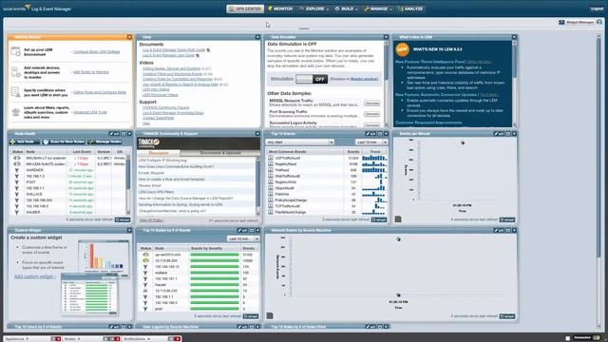Switch to Documents & Uploads tab
Viewport: 608px width, 342px height.
220,153
